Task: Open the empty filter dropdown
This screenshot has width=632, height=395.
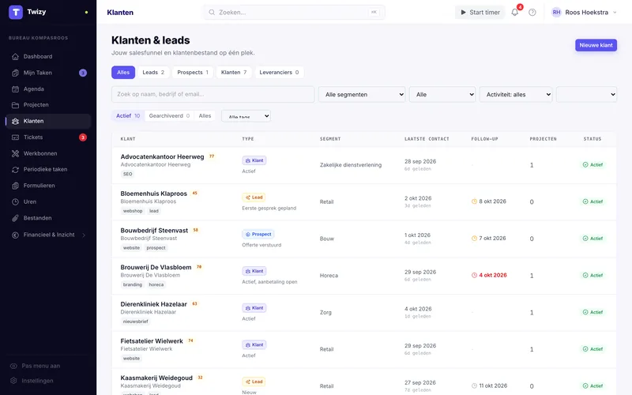Action: 586,94
